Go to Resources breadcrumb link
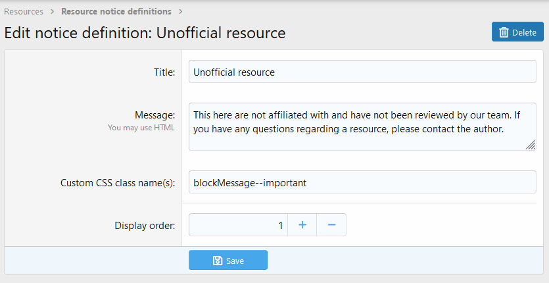This screenshot has height=283, width=549. pyautogui.click(x=24, y=12)
